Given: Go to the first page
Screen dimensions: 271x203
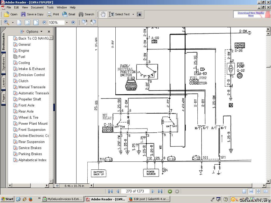Looking at the screenshot, I should point(110,191).
